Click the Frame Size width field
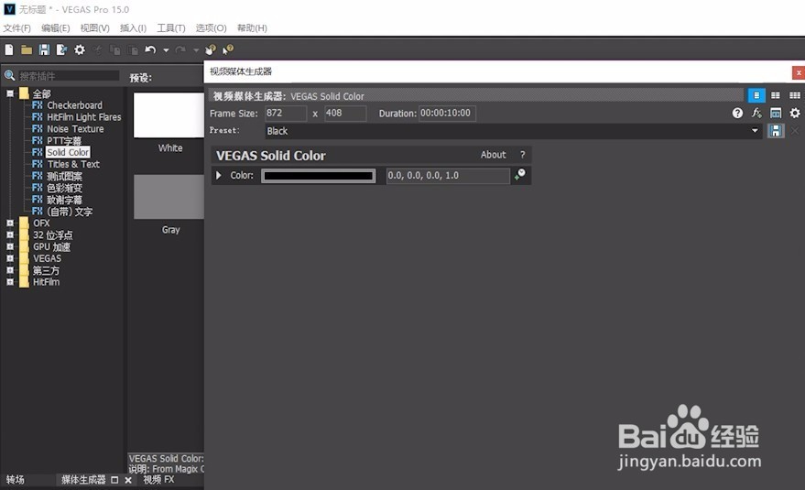Image resolution: width=805 pixels, height=490 pixels. 286,113
